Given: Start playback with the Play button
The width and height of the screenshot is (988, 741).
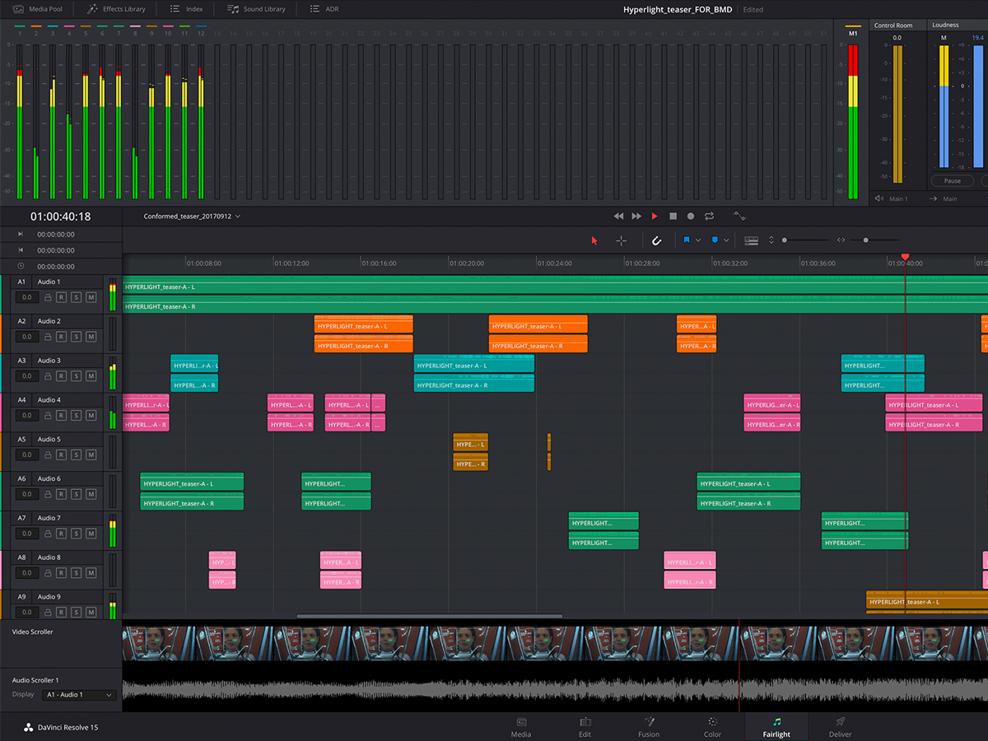Looking at the screenshot, I should [x=654, y=216].
